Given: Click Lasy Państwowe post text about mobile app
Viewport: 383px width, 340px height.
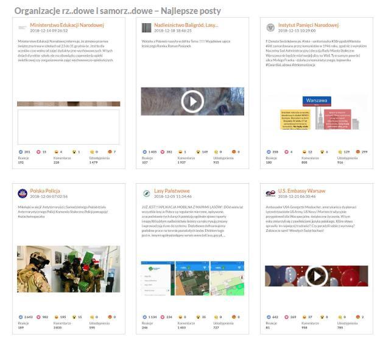Looking at the screenshot, I should tap(192, 221).
